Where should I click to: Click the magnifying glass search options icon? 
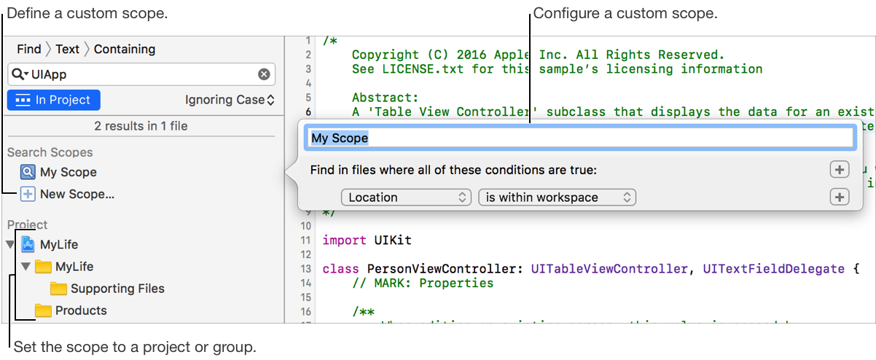coord(20,74)
